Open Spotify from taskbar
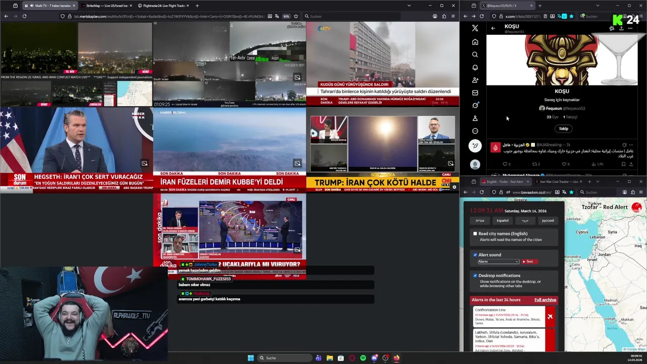Screen dimensions: 647x364 click(x=363, y=358)
